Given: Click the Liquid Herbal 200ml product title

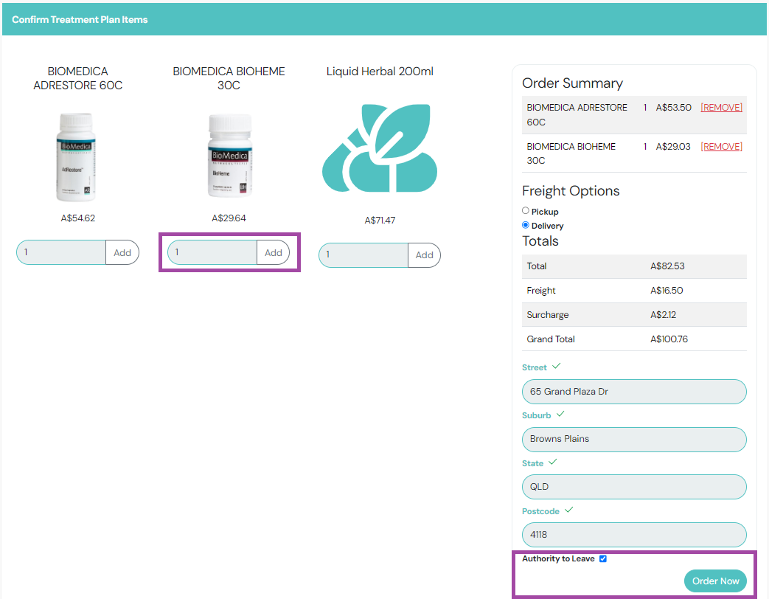Looking at the screenshot, I should tap(380, 72).
